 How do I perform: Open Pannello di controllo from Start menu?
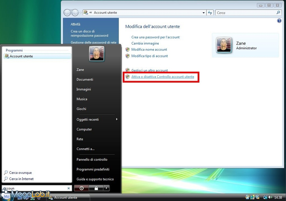[x=92, y=159]
